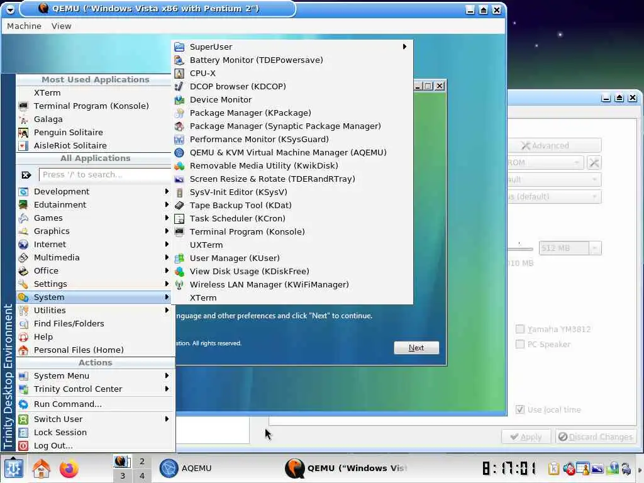Click the Trinity start menu button in taskbar
The image size is (644, 483).
[x=13, y=468]
